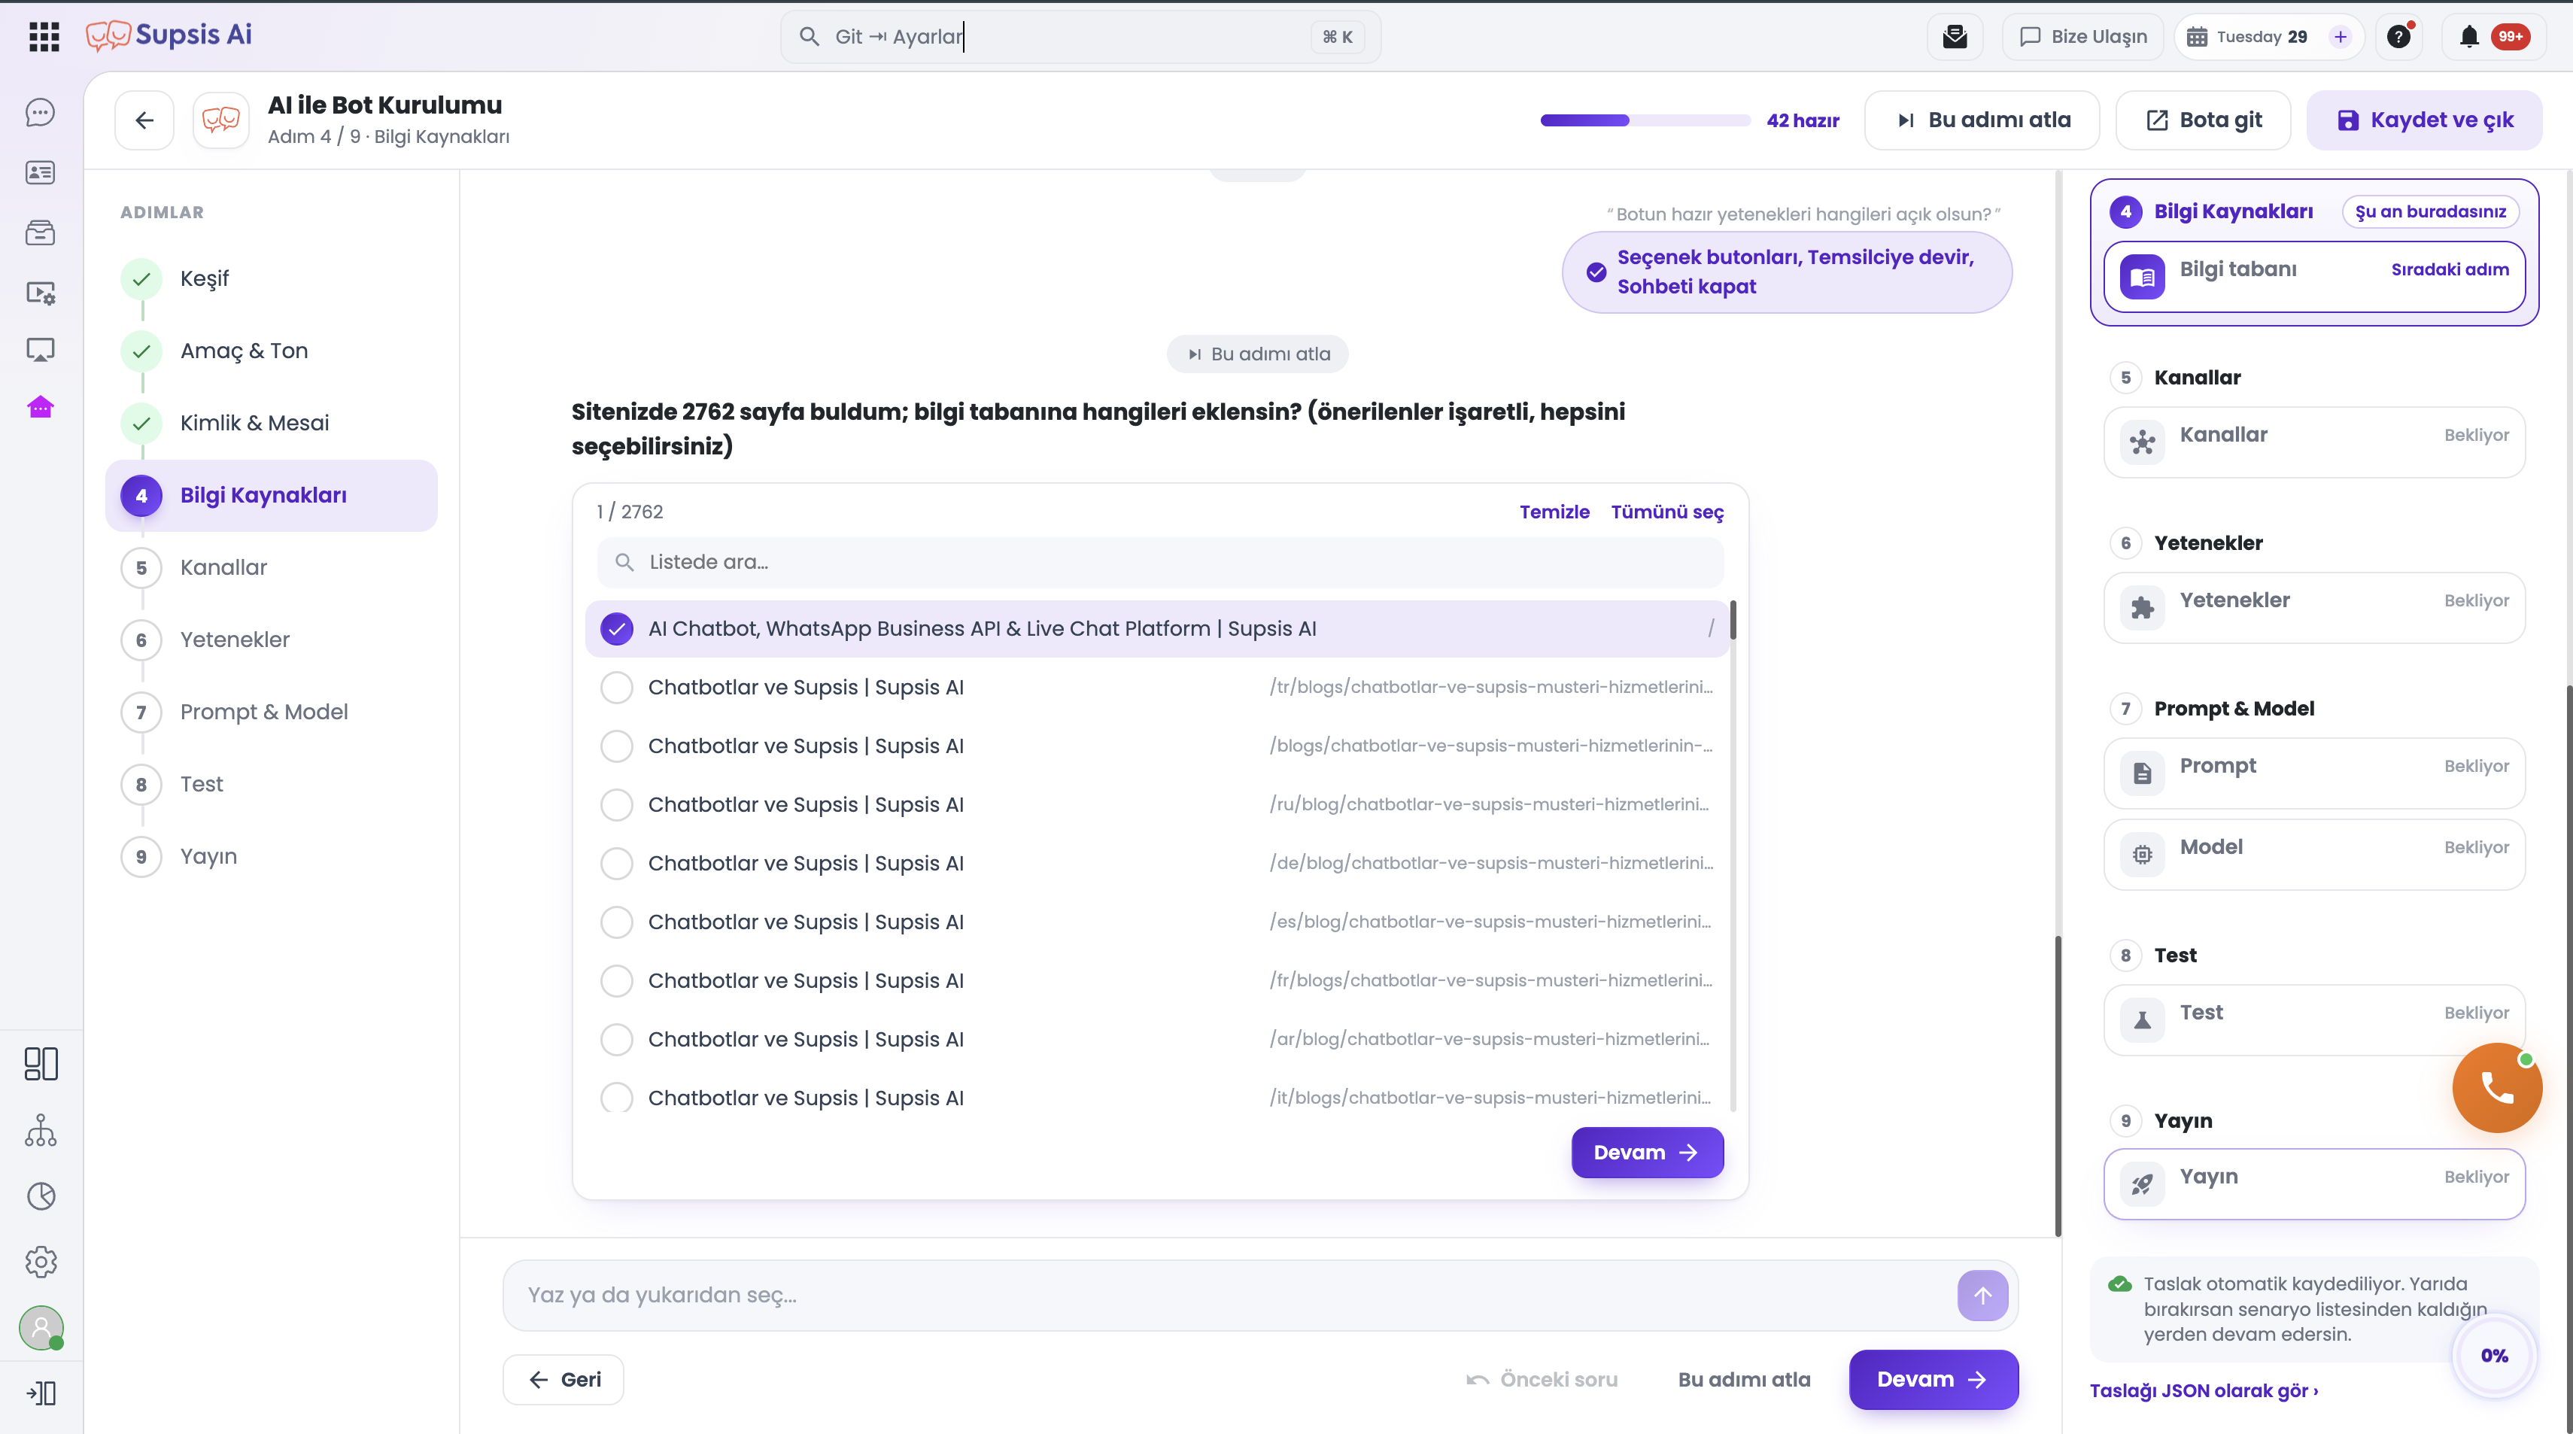Click the user avatar in sidebar
This screenshot has width=2573, height=1434.
click(41, 1328)
